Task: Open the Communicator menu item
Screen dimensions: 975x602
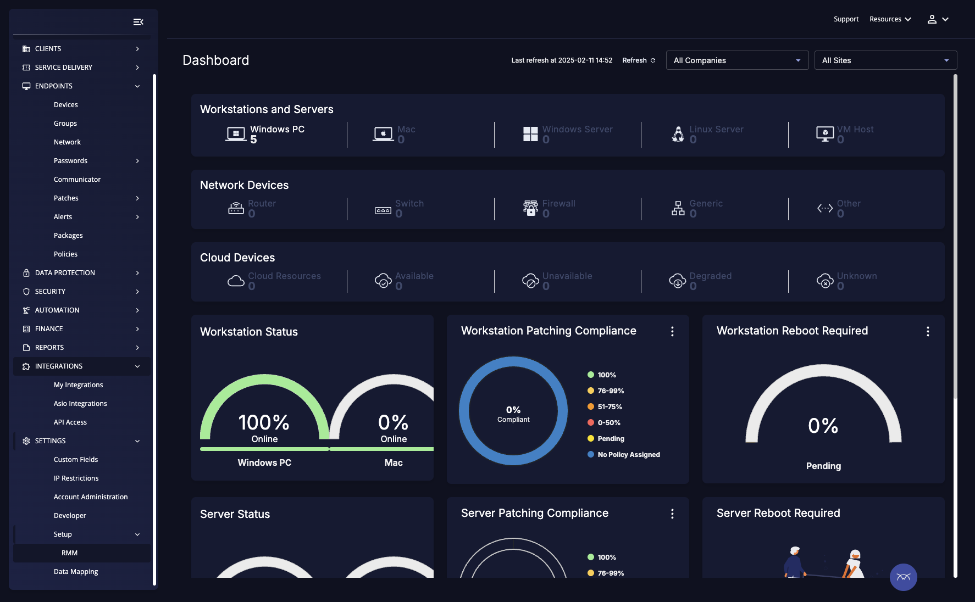Action: click(77, 180)
